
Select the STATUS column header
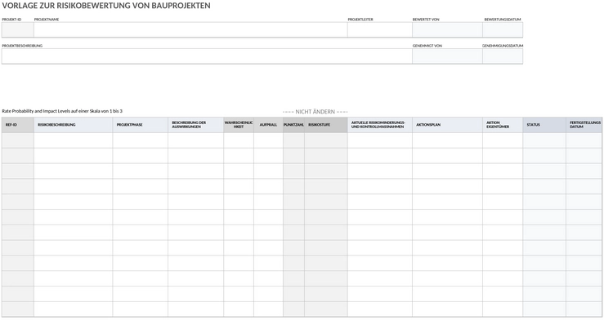pos(544,125)
